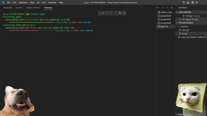
Task: Select the Python Debug terminal entry
Action: 166,12
